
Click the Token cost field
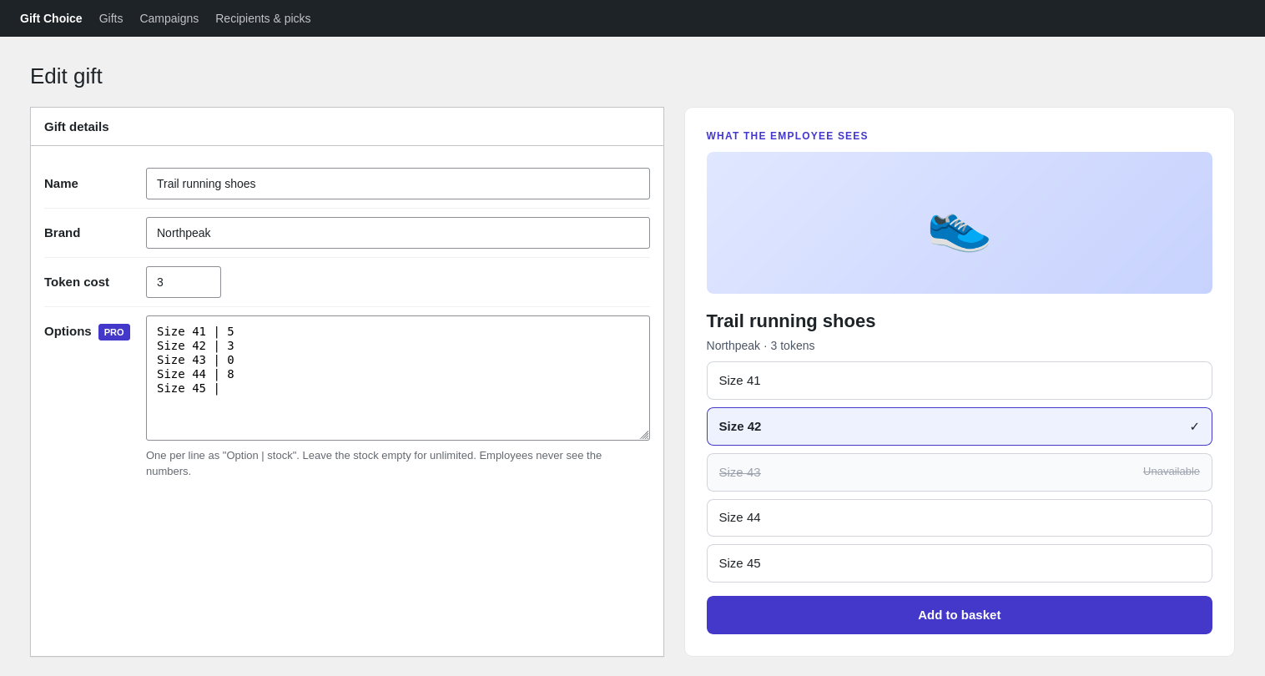coord(184,282)
